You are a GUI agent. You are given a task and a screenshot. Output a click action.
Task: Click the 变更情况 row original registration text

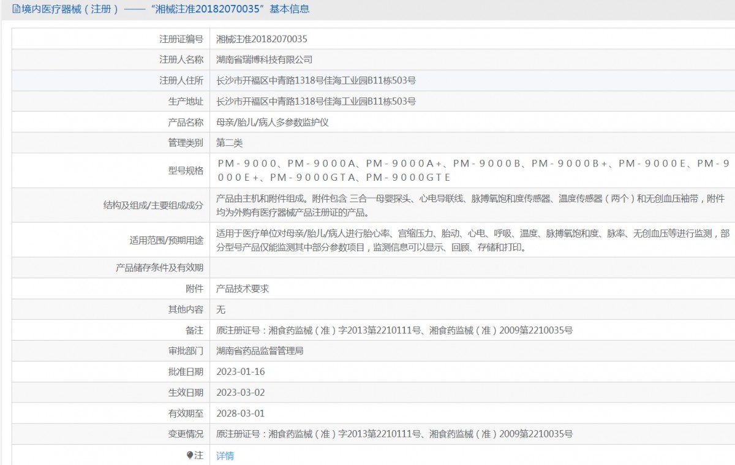[x=394, y=434]
